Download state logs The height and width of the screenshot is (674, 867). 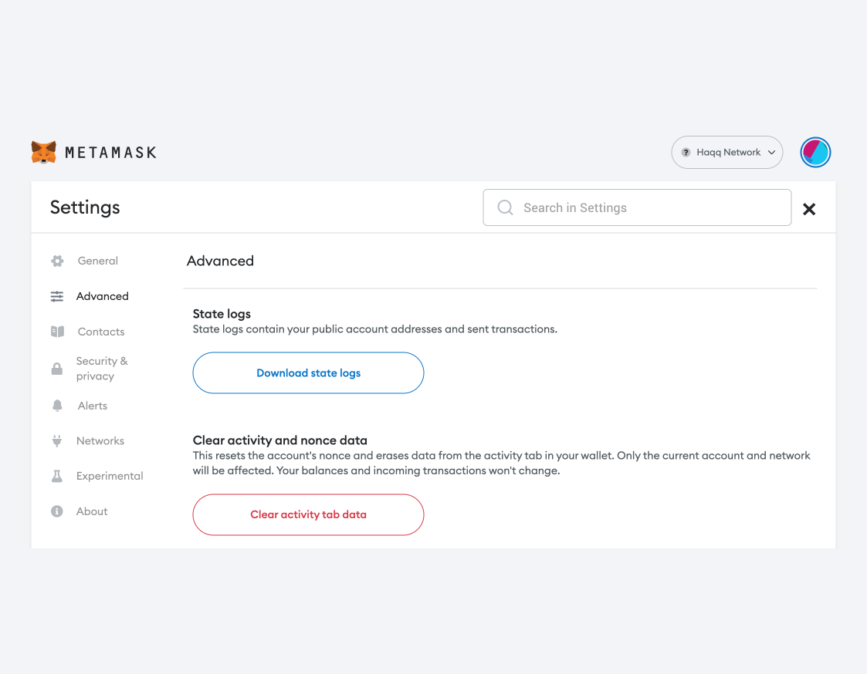coord(308,373)
